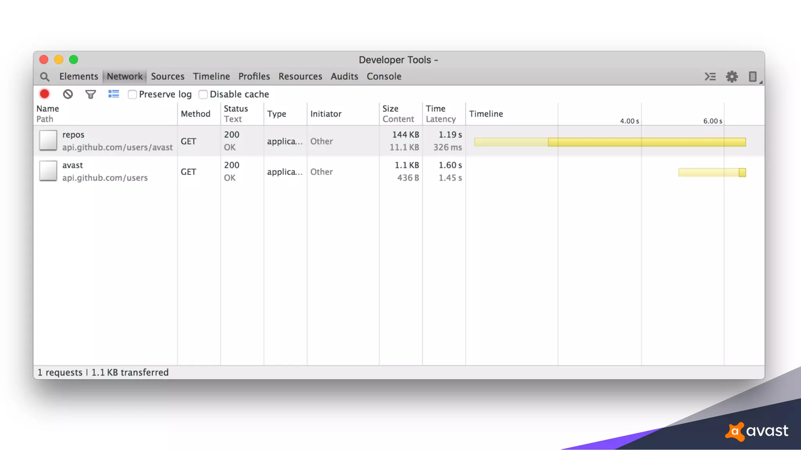Sort by the Timeline column header
801x450 pixels.
[486, 114]
